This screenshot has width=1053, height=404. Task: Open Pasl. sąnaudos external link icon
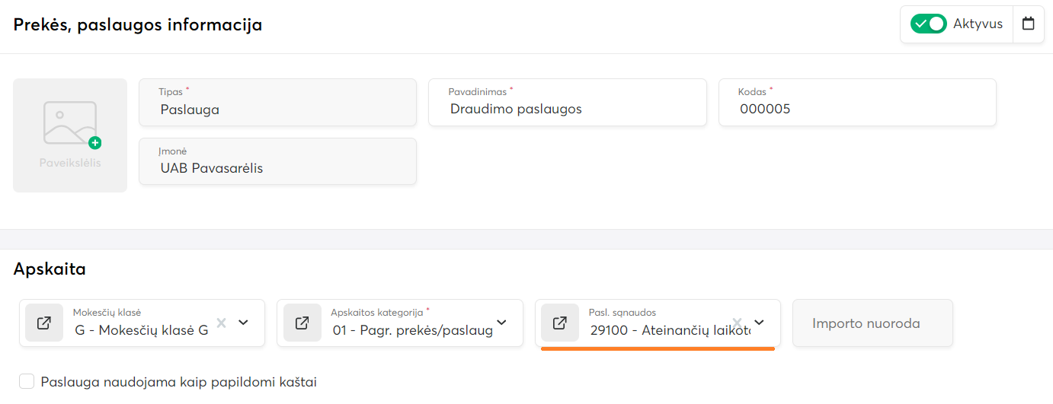tap(560, 323)
